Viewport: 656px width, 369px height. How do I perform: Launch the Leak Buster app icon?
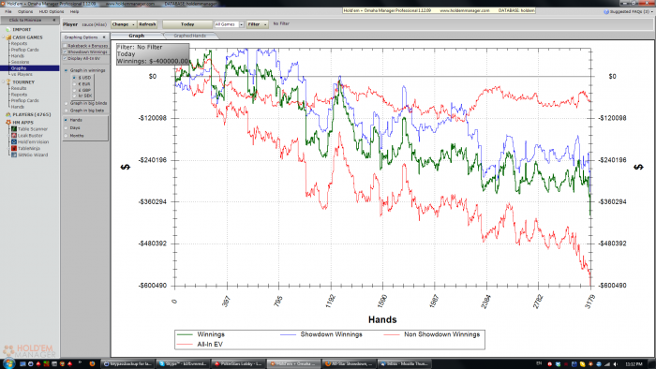coord(14,136)
